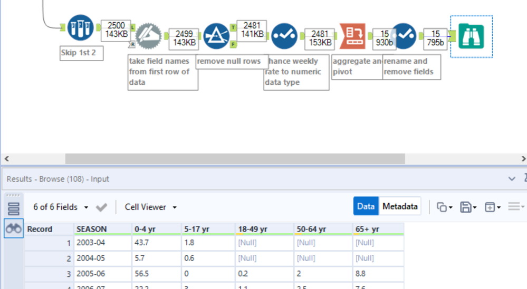Select the rename and remove fields tool
The image size is (527, 289).
tap(404, 36)
